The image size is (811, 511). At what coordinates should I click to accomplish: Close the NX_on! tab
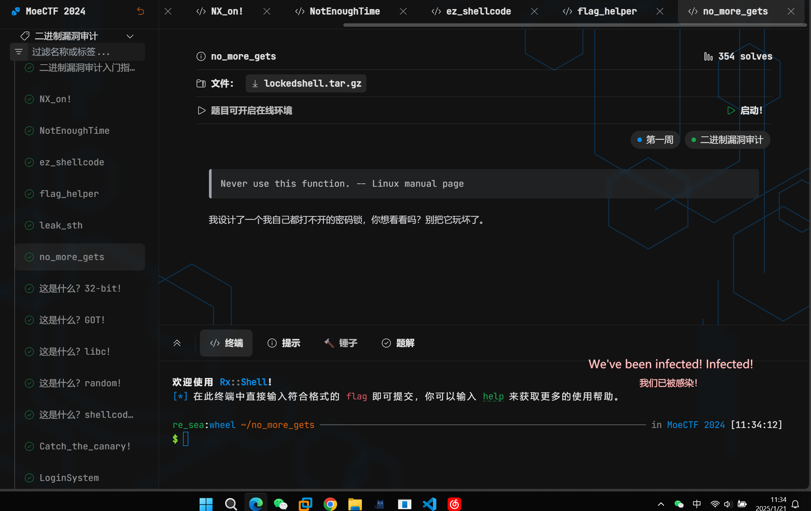pyautogui.click(x=267, y=11)
